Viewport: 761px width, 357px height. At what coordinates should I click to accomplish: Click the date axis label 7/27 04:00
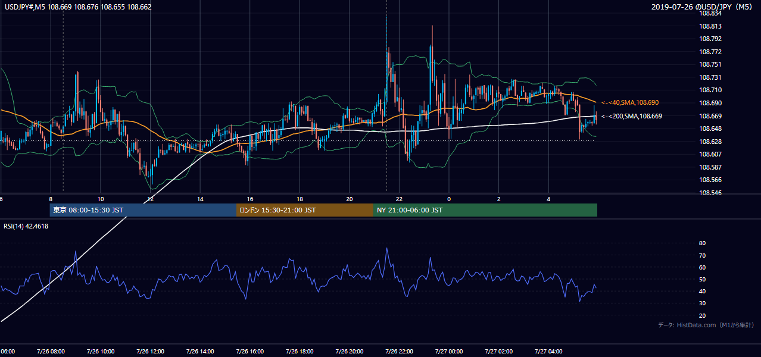[x=548, y=352]
